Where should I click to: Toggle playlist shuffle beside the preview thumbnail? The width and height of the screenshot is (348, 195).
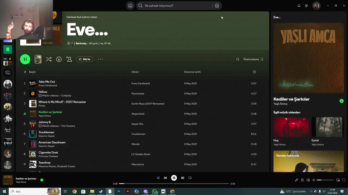[x=49, y=59]
